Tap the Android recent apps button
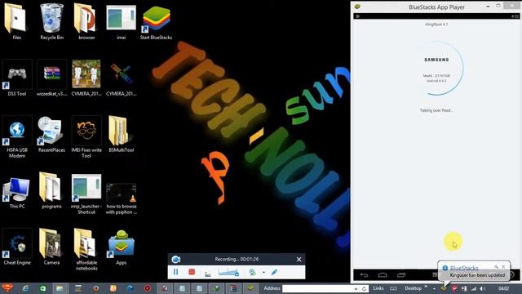This screenshot has width=522, height=294. tap(401, 274)
